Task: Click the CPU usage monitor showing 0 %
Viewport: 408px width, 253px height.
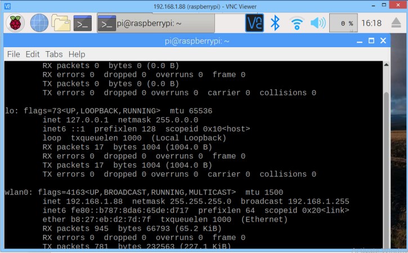Action: coord(343,23)
